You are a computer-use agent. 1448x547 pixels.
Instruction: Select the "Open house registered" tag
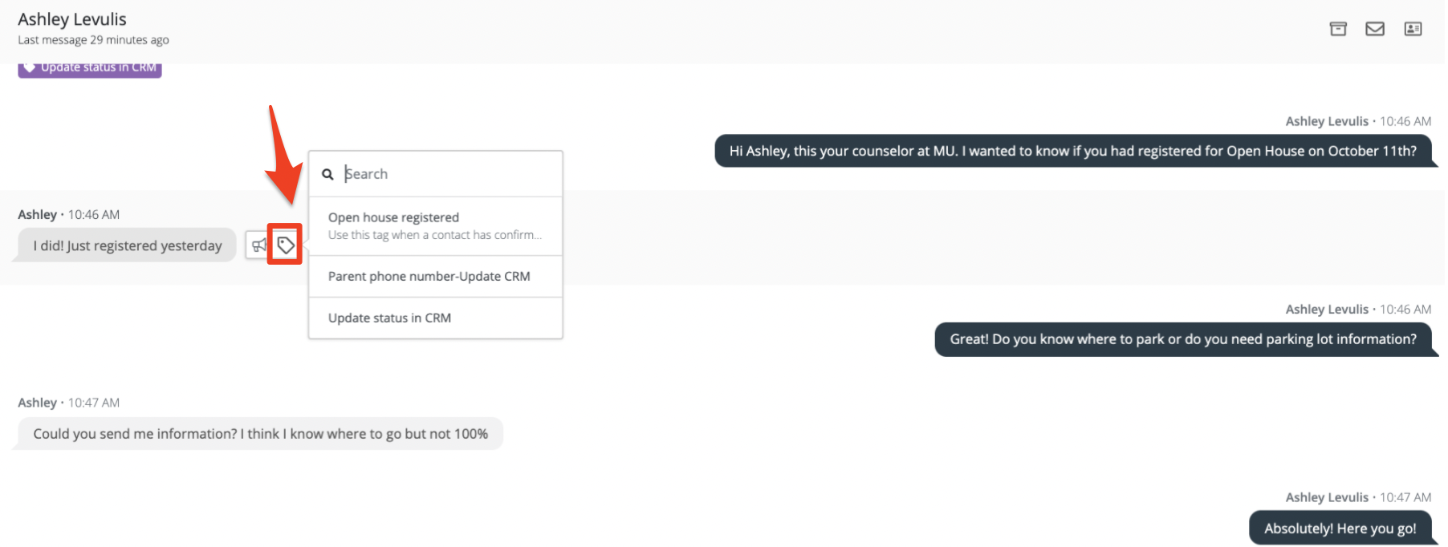click(393, 217)
